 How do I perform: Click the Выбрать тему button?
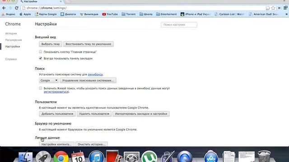click(x=51, y=44)
